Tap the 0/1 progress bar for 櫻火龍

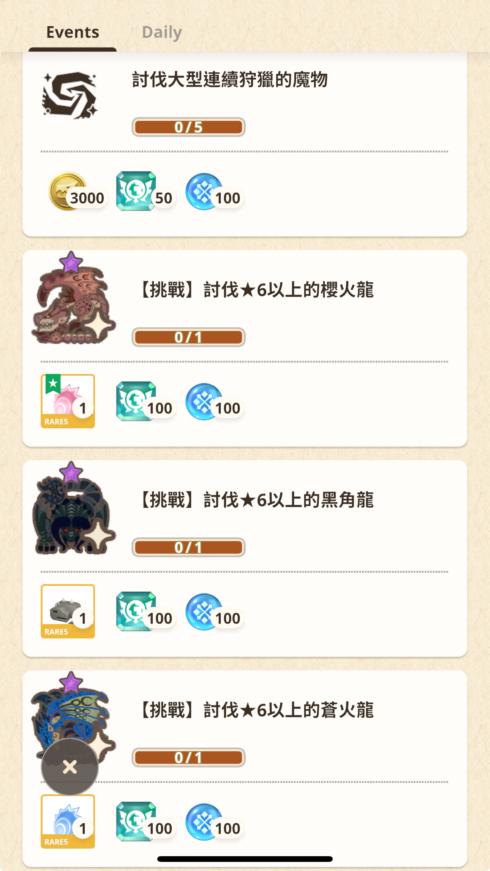click(188, 337)
